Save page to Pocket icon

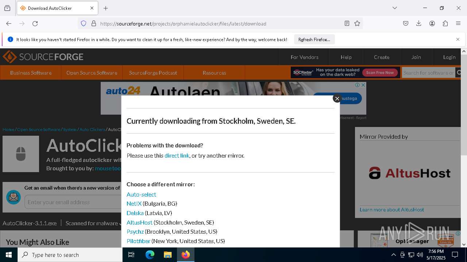[406, 23]
